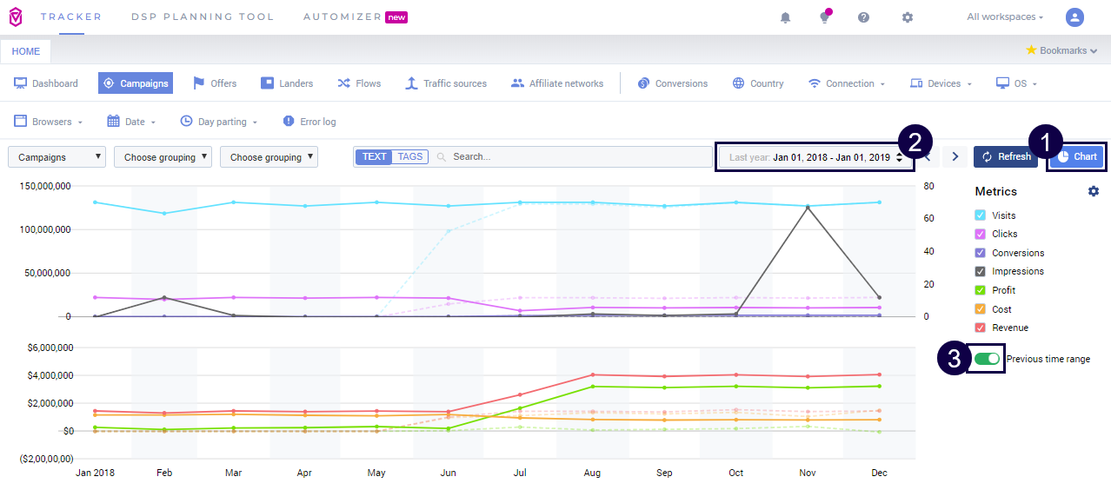The width and height of the screenshot is (1111, 490).
Task: Uncheck the Impressions metric checkbox
Action: (x=981, y=271)
